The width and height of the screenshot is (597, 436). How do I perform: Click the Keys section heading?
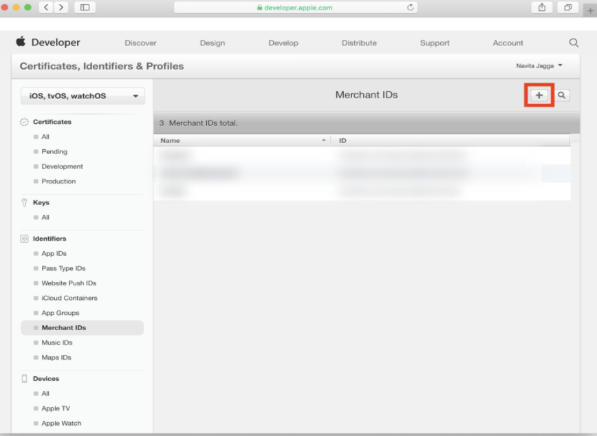41,203
